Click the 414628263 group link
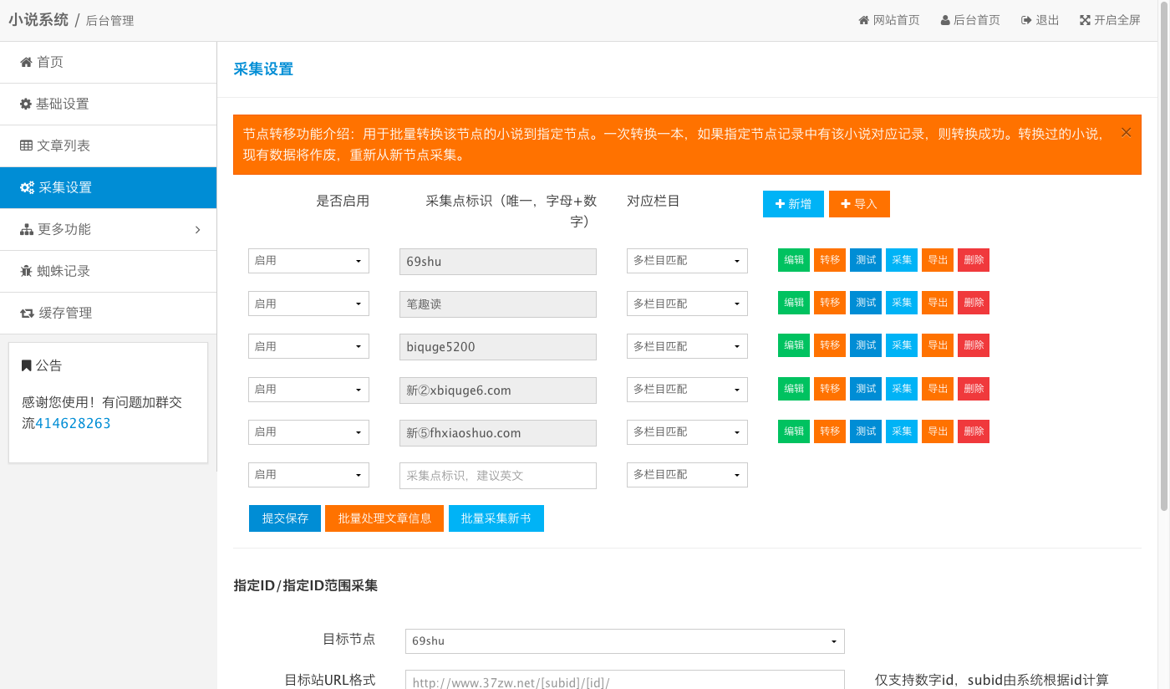Image resolution: width=1170 pixels, height=689 pixels. (73, 423)
